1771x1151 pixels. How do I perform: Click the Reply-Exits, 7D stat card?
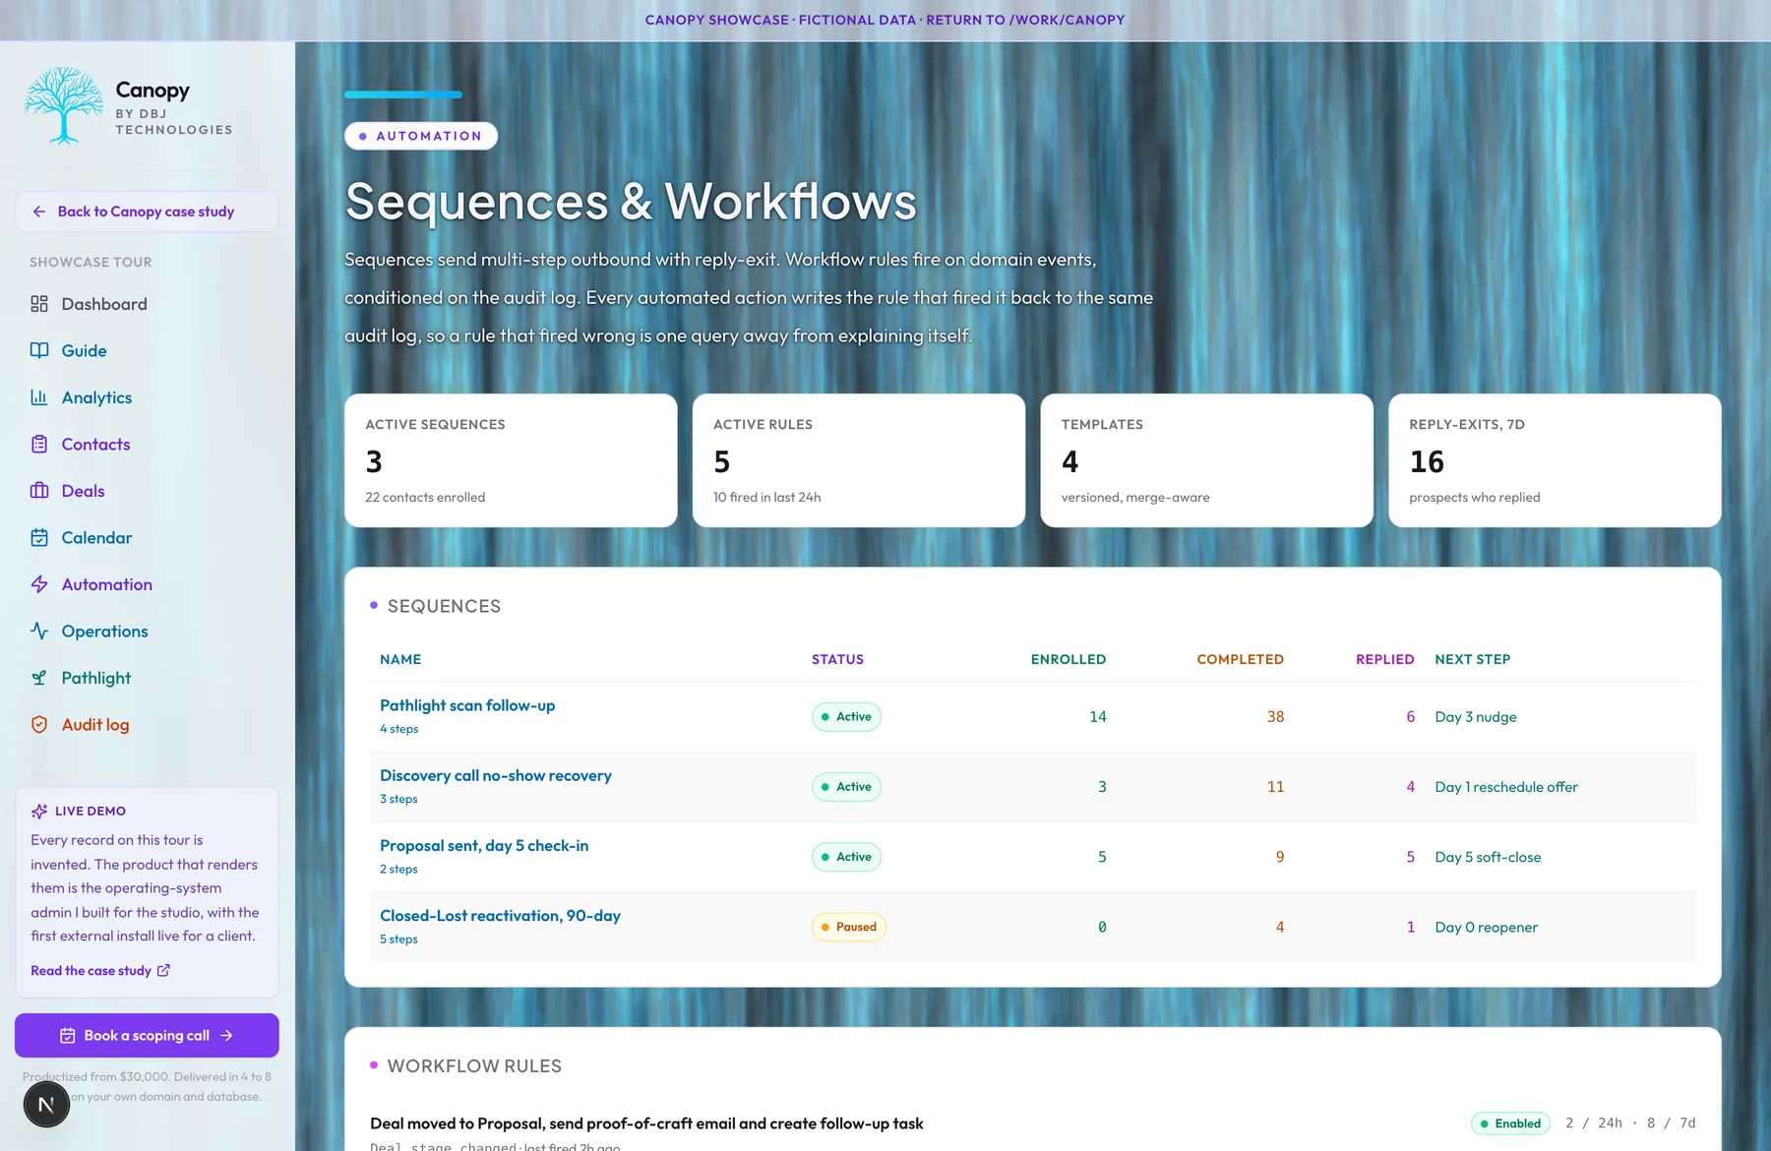[1555, 460]
